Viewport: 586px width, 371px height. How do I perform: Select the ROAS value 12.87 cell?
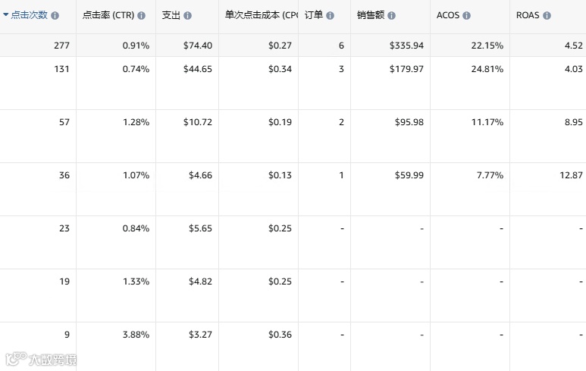(567, 175)
